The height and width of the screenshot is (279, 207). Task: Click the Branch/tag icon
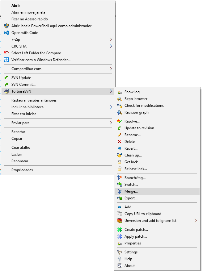point(120,178)
